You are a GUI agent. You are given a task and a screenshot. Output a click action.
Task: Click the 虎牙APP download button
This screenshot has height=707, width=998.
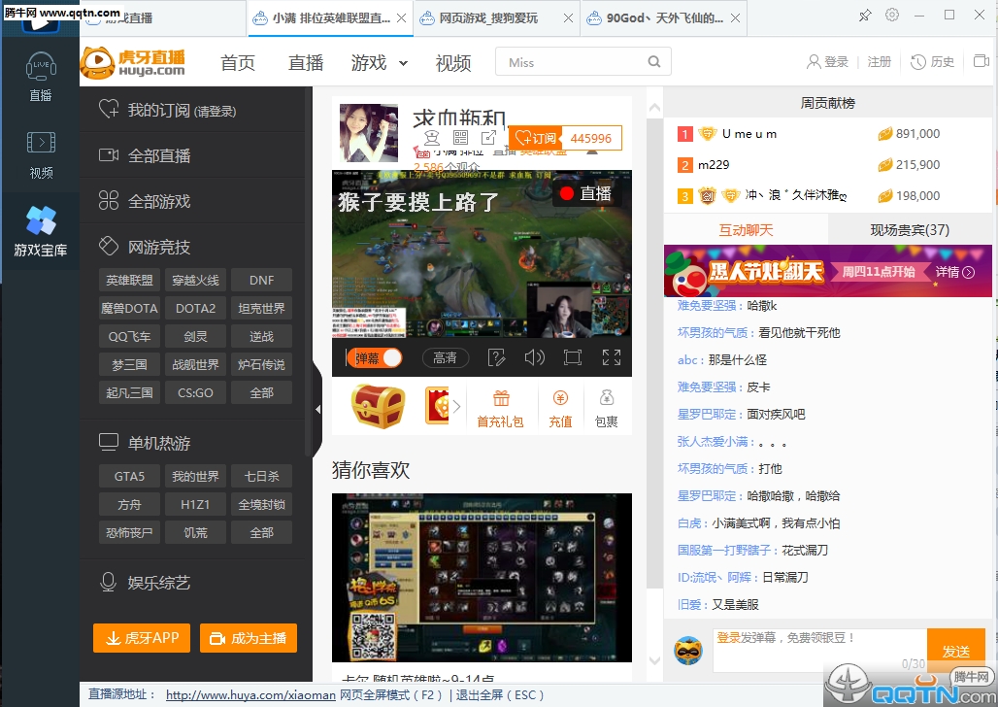click(142, 638)
